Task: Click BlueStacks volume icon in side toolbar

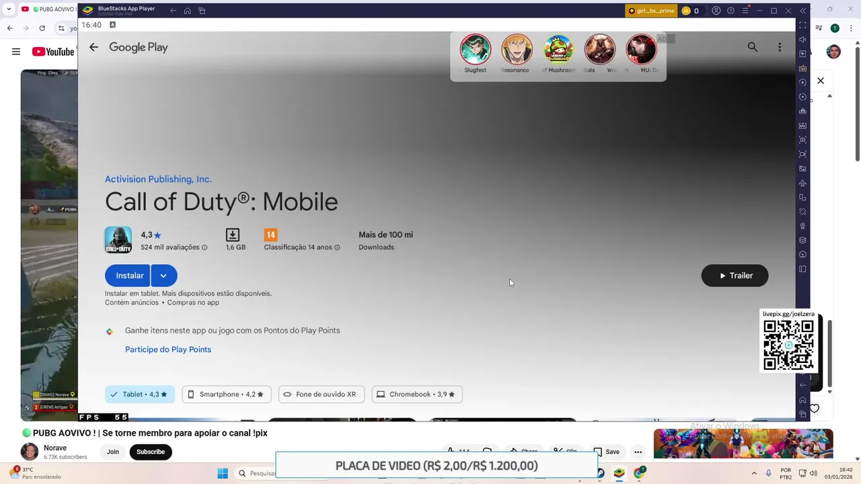Action: pyautogui.click(x=802, y=40)
